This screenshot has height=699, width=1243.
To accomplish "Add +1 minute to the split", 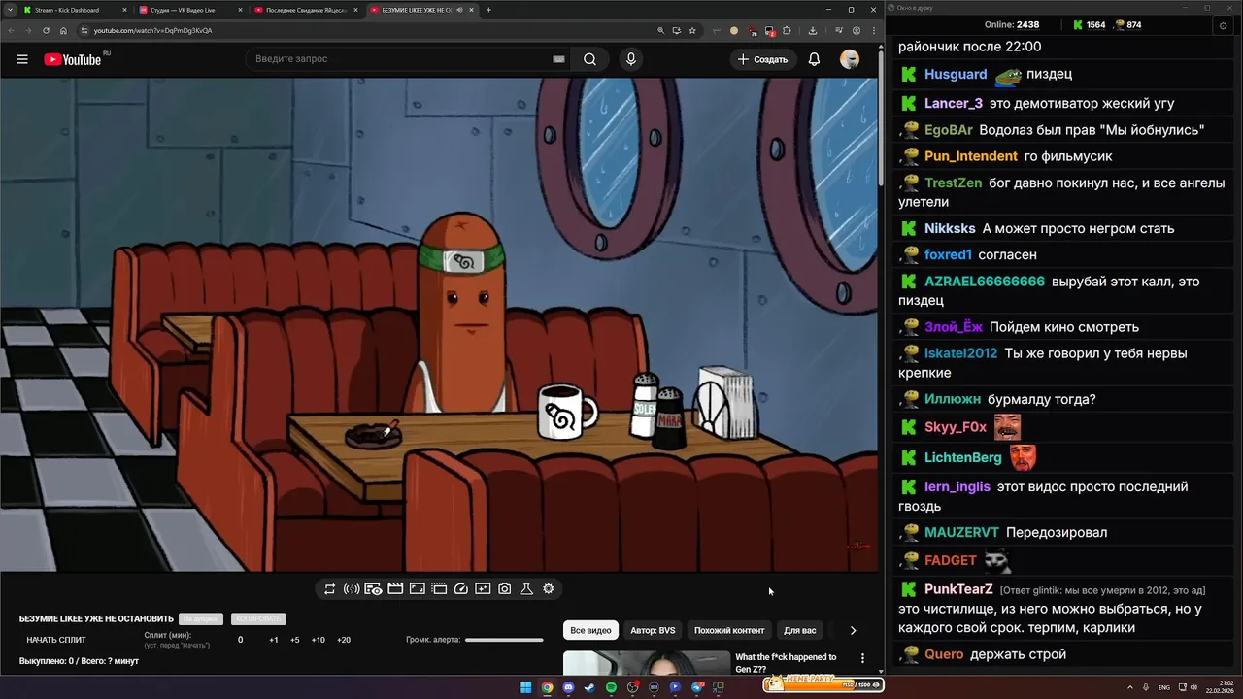I will [274, 640].
